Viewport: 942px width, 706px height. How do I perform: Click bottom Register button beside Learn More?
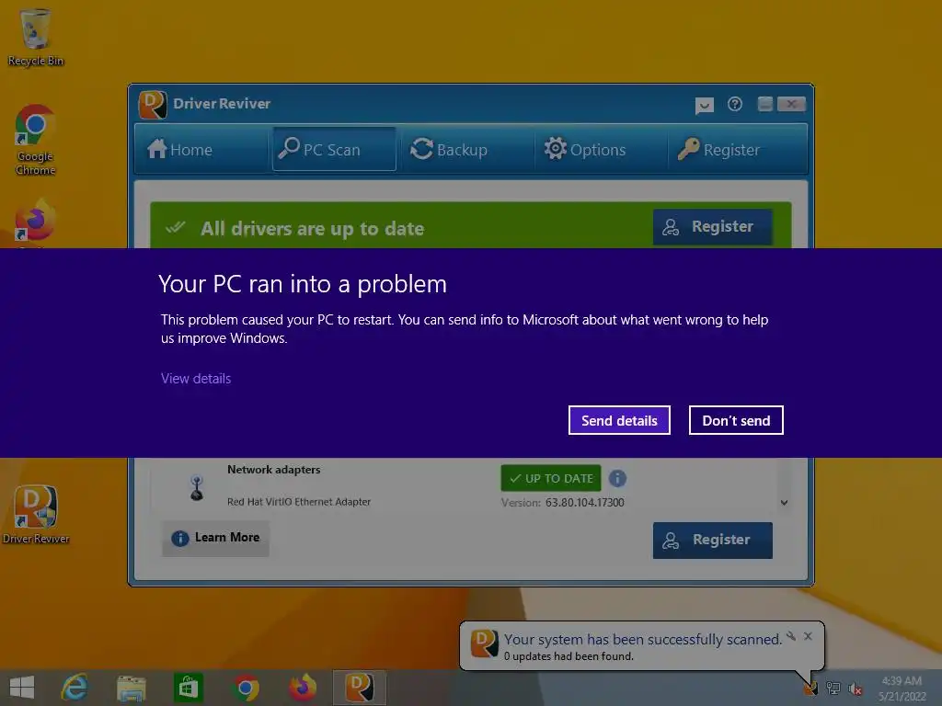click(713, 540)
